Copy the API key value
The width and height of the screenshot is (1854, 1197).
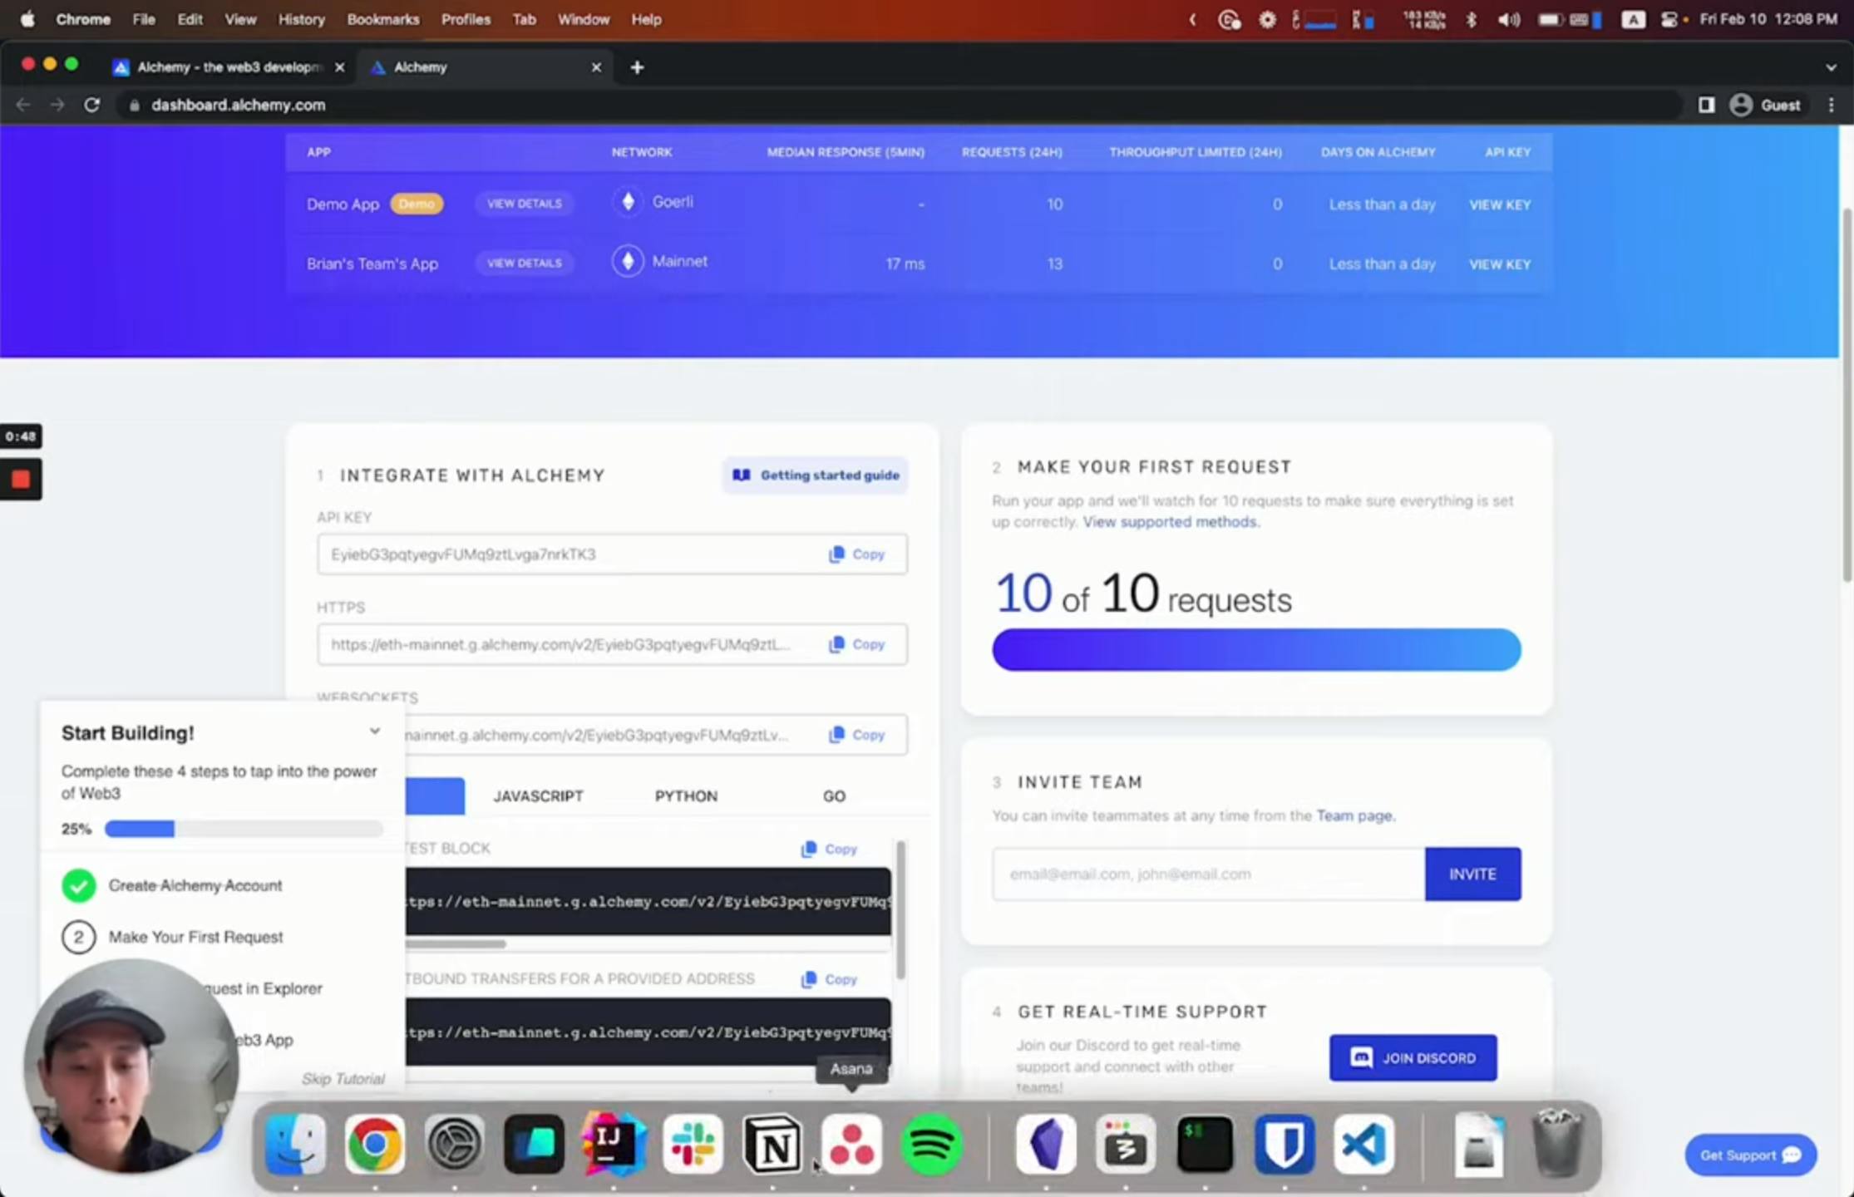tap(857, 554)
